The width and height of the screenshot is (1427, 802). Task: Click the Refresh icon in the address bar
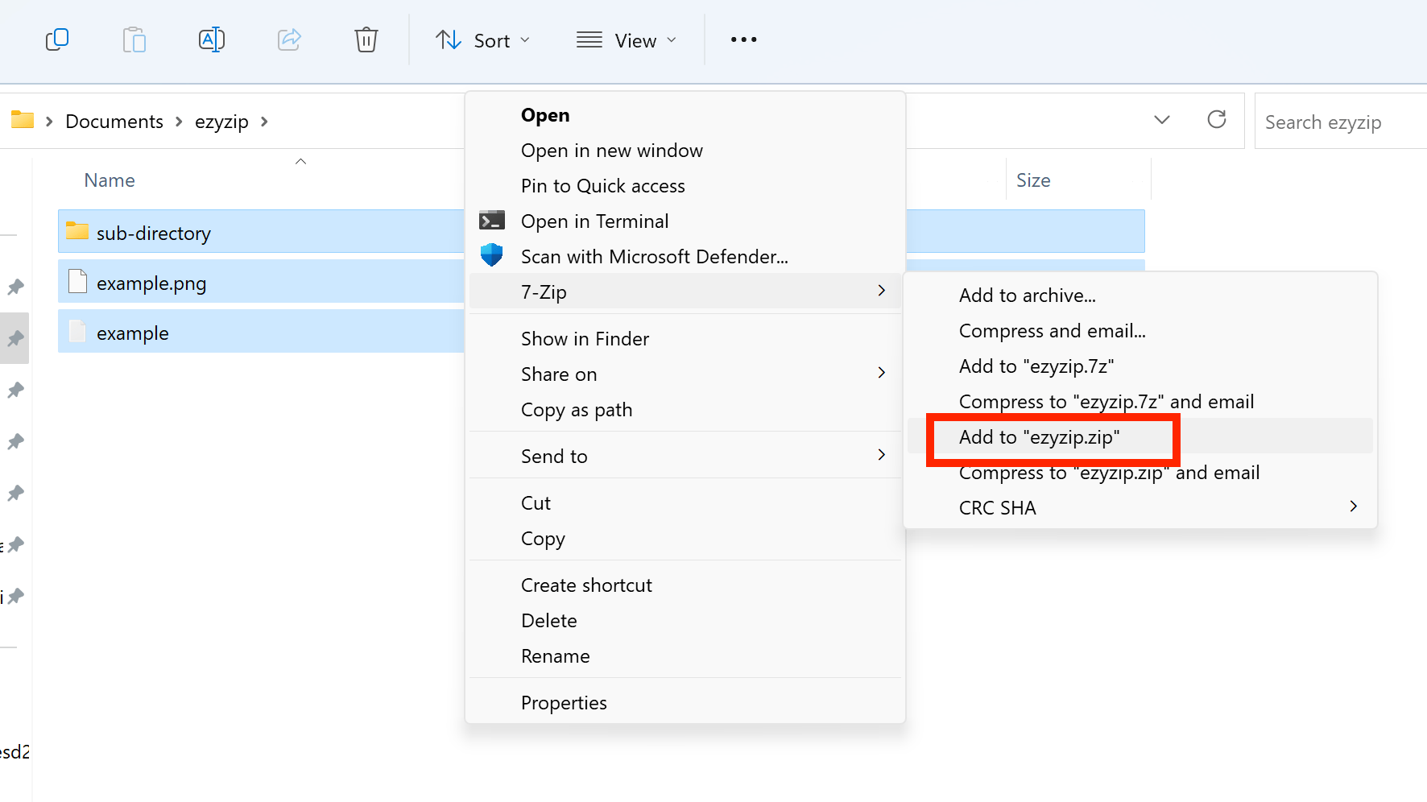tap(1217, 120)
